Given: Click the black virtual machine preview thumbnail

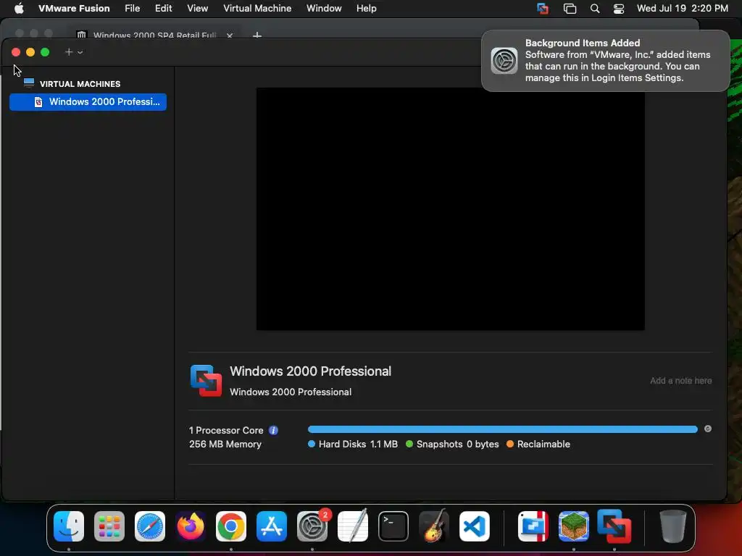Looking at the screenshot, I should point(451,208).
